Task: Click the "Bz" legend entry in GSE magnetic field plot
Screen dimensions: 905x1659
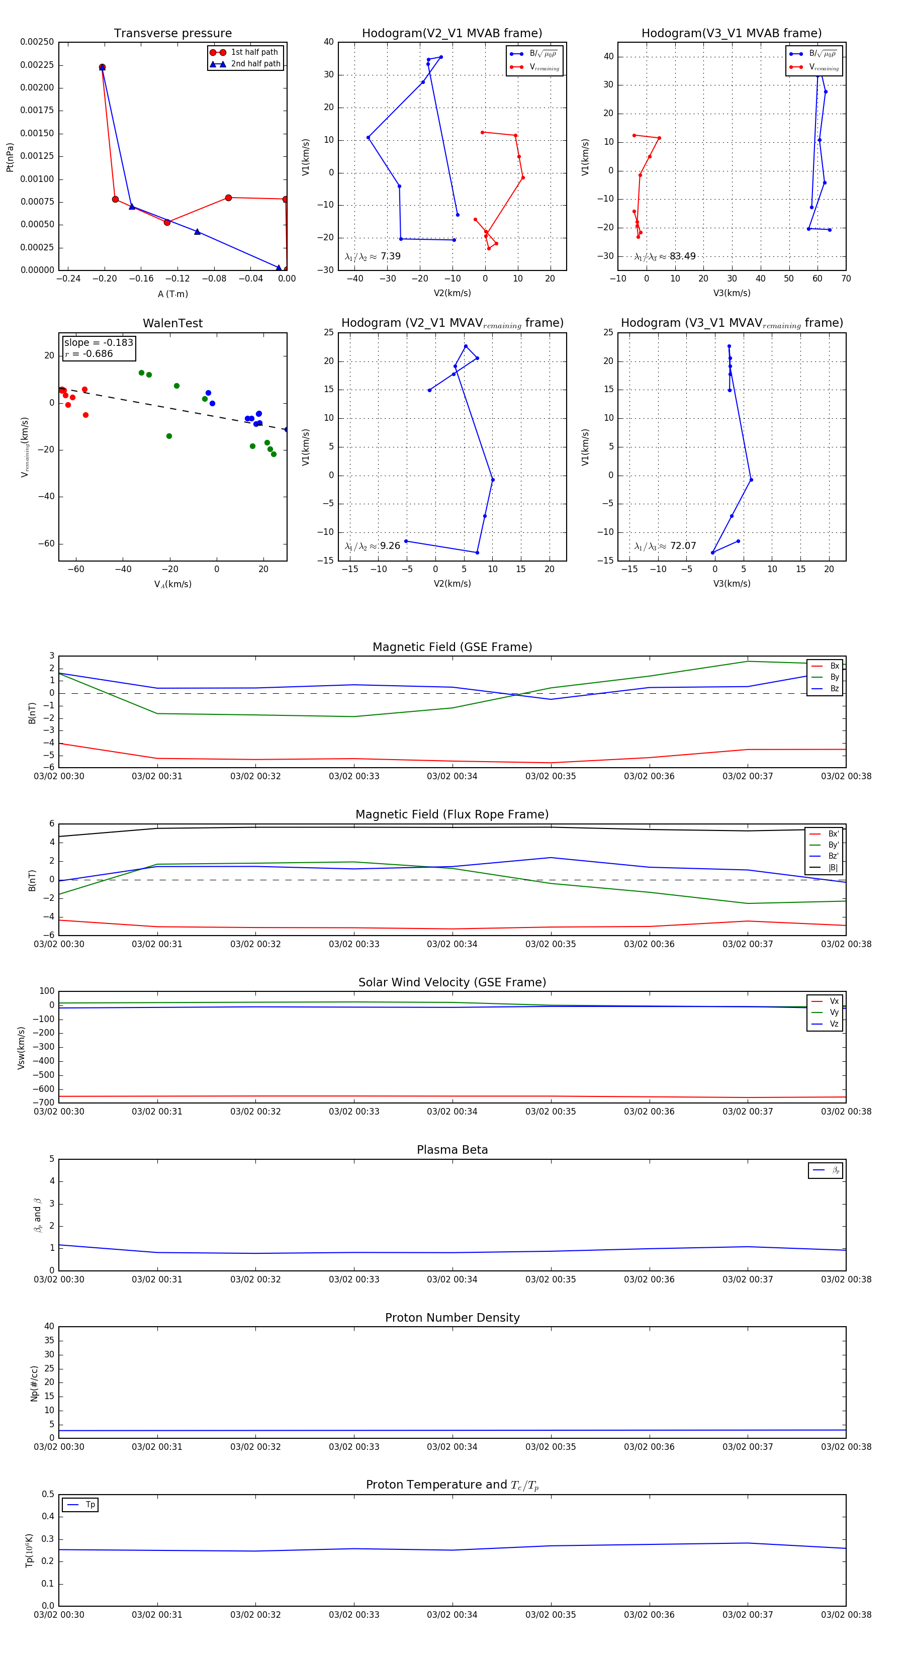Action: (825, 688)
